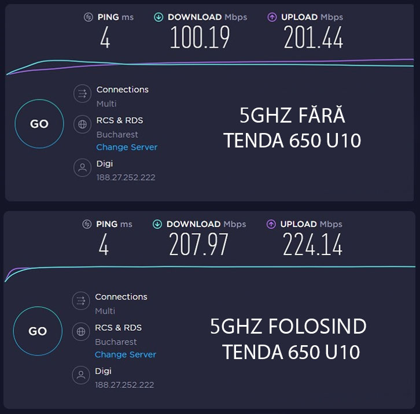420x414 pixels.
Task: Click the globe server icon in the top panel
Action: [82, 124]
